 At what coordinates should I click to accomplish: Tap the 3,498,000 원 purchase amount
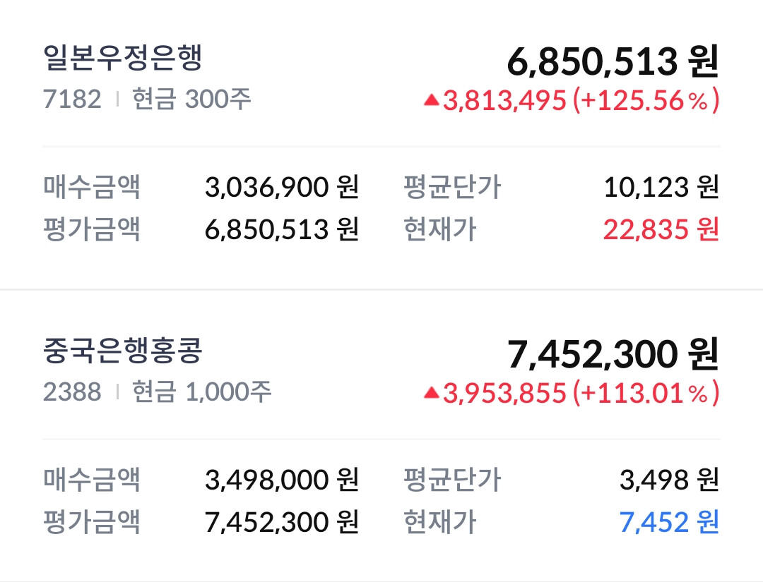pos(282,480)
